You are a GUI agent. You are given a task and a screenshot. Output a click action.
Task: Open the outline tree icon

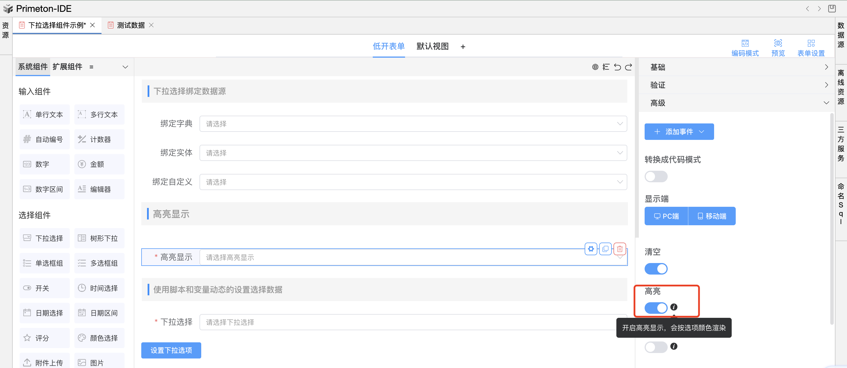click(606, 67)
